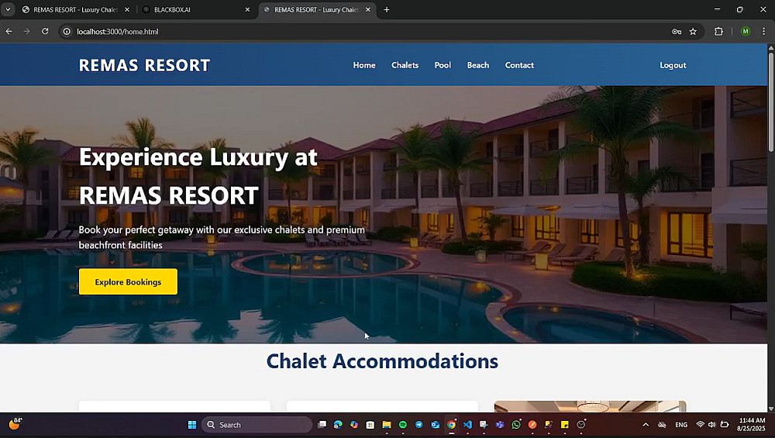Click the green M profile avatar
The width and height of the screenshot is (775, 438).
(746, 31)
